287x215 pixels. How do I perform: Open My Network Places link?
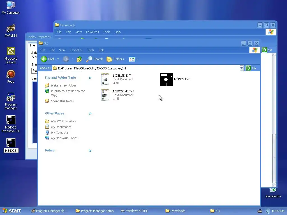tap(64, 138)
